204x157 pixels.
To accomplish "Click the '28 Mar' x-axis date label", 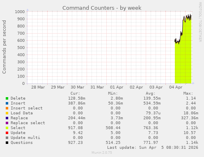I will coord(38,87).
